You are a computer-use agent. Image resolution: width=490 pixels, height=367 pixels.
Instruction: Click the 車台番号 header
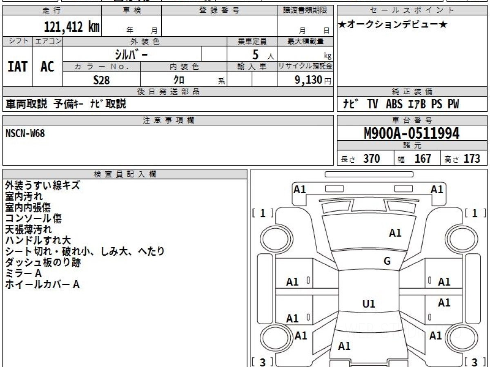[412, 120]
